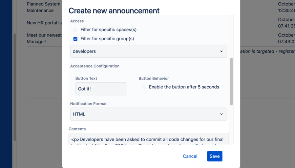Click the chevron arrow on the HTML dropdown

click(x=221, y=114)
